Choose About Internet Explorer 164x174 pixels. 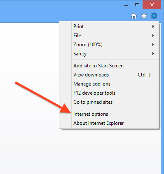coord(109,123)
